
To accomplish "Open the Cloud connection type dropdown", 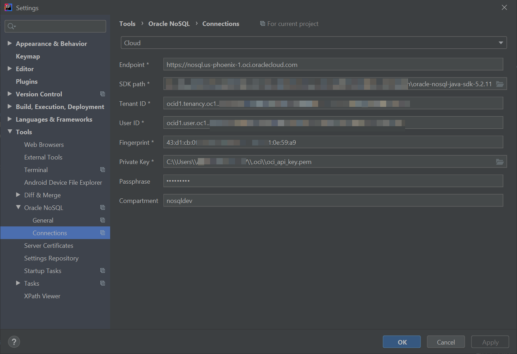I will [x=314, y=43].
